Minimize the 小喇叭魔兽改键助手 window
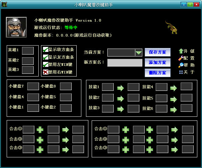 (184, 5)
